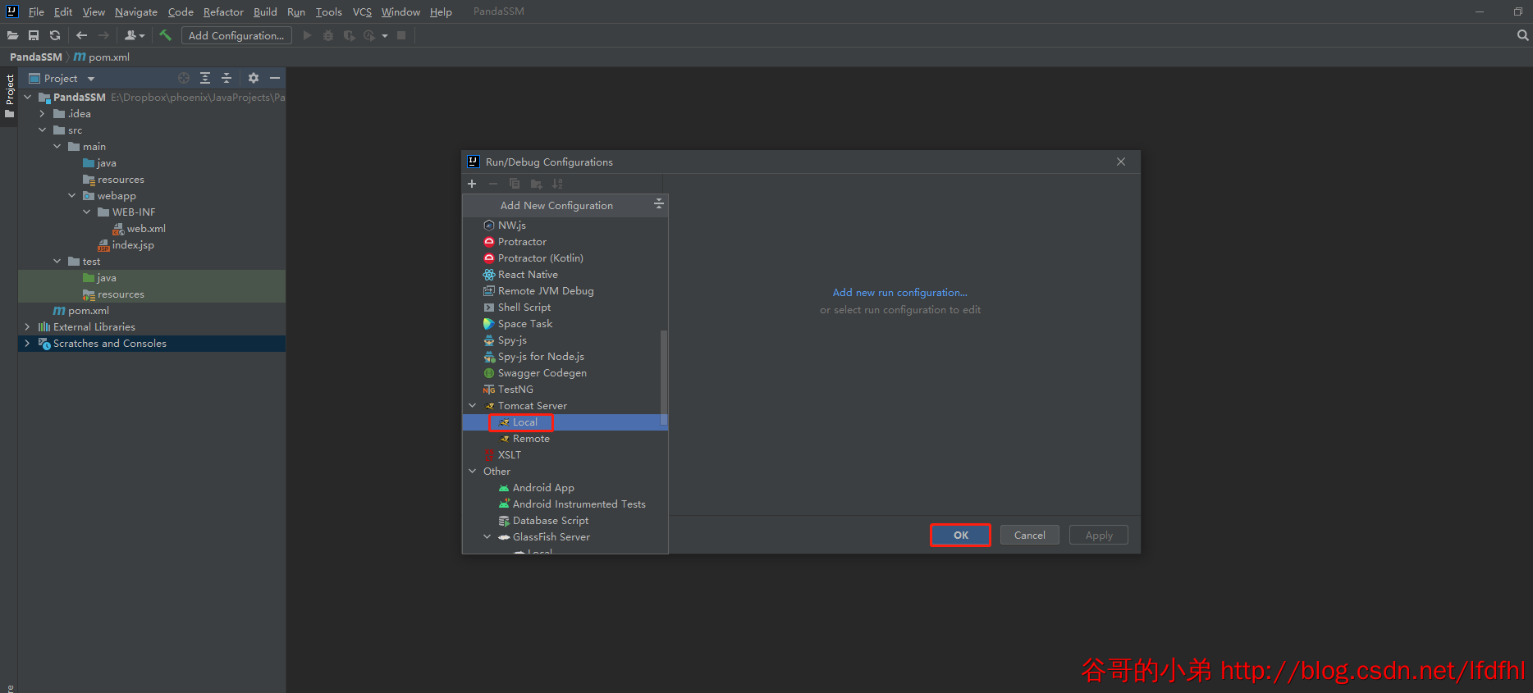Click the Create New Folder icon in dialog

[536, 184]
